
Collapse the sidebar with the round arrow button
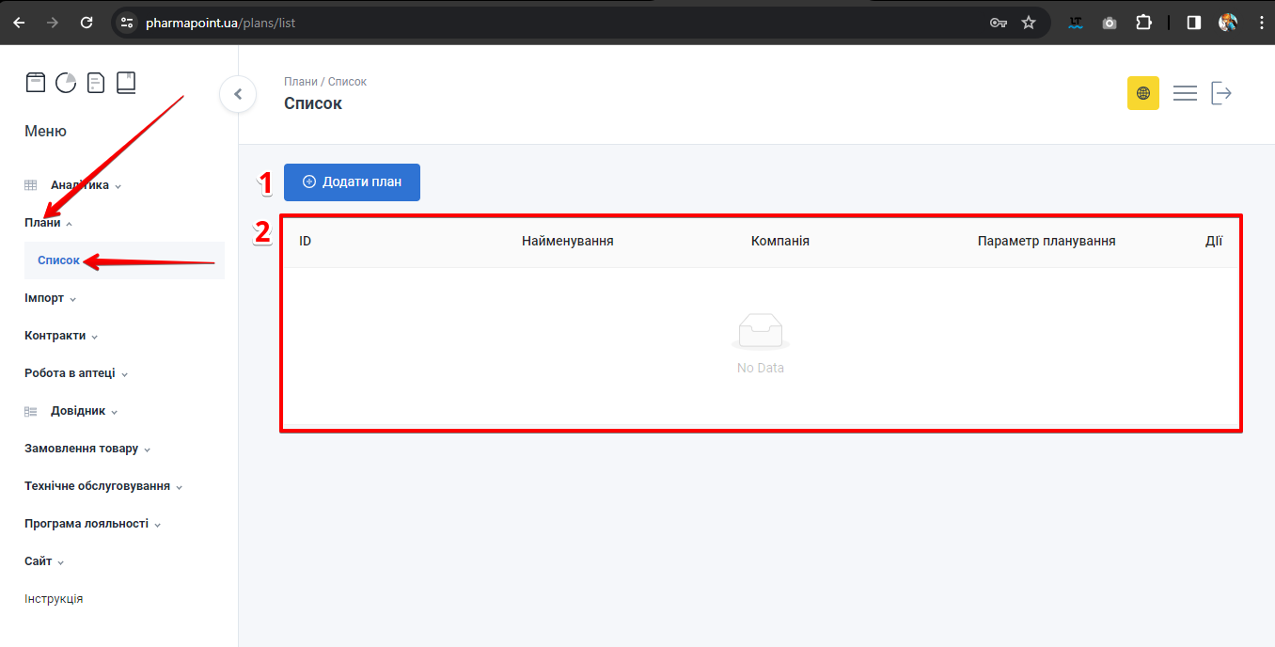coord(238,94)
